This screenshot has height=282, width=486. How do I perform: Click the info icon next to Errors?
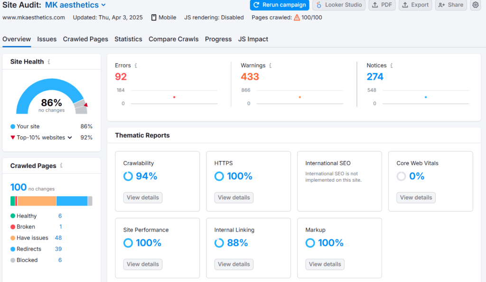(135, 66)
